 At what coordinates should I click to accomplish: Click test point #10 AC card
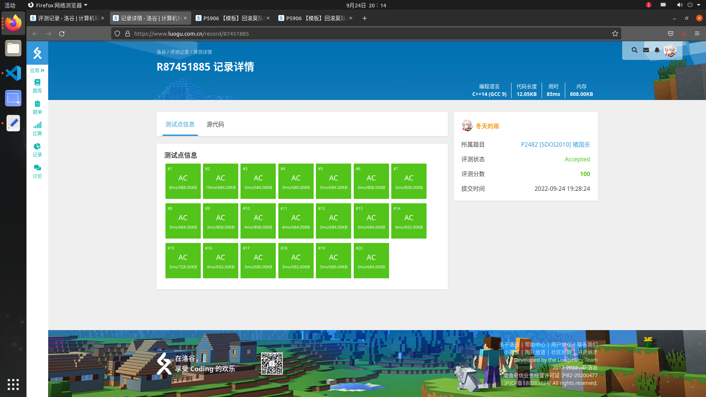[x=258, y=221]
